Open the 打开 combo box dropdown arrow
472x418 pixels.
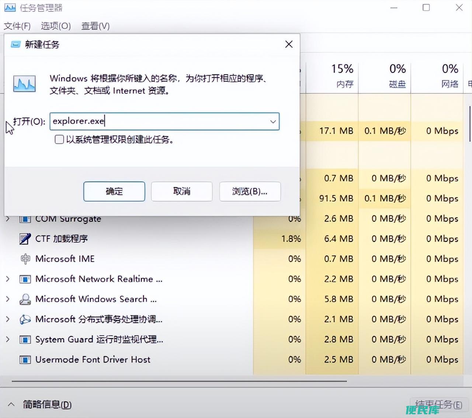tap(273, 121)
